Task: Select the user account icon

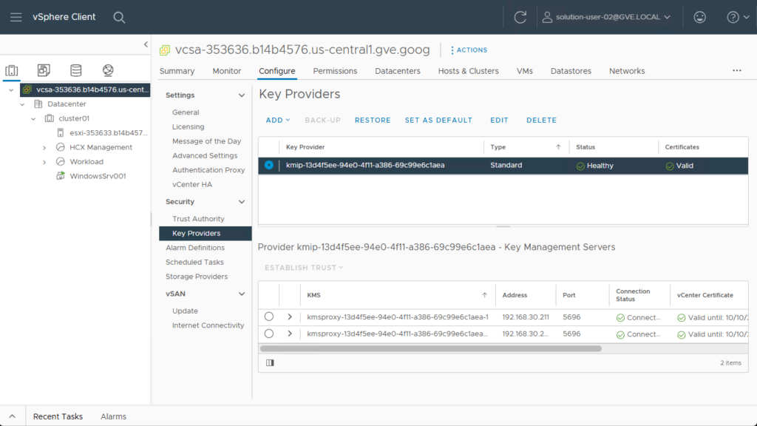Action: pyautogui.click(x=547, y=18)
